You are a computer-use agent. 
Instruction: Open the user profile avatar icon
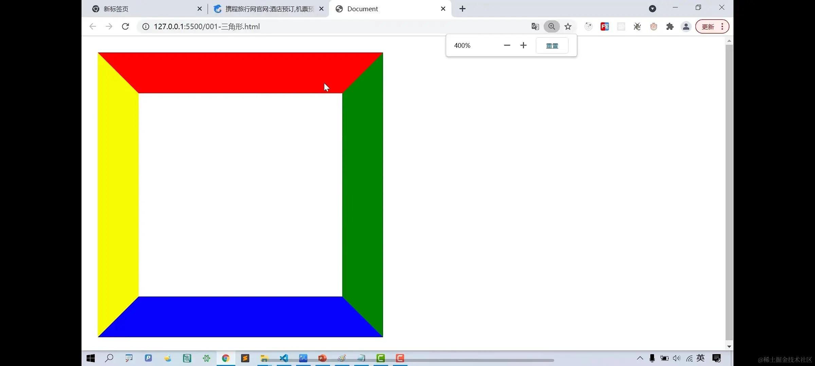coord(686,26)
